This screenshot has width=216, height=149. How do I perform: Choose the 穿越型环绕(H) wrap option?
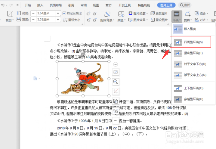[x=193, y=99]
